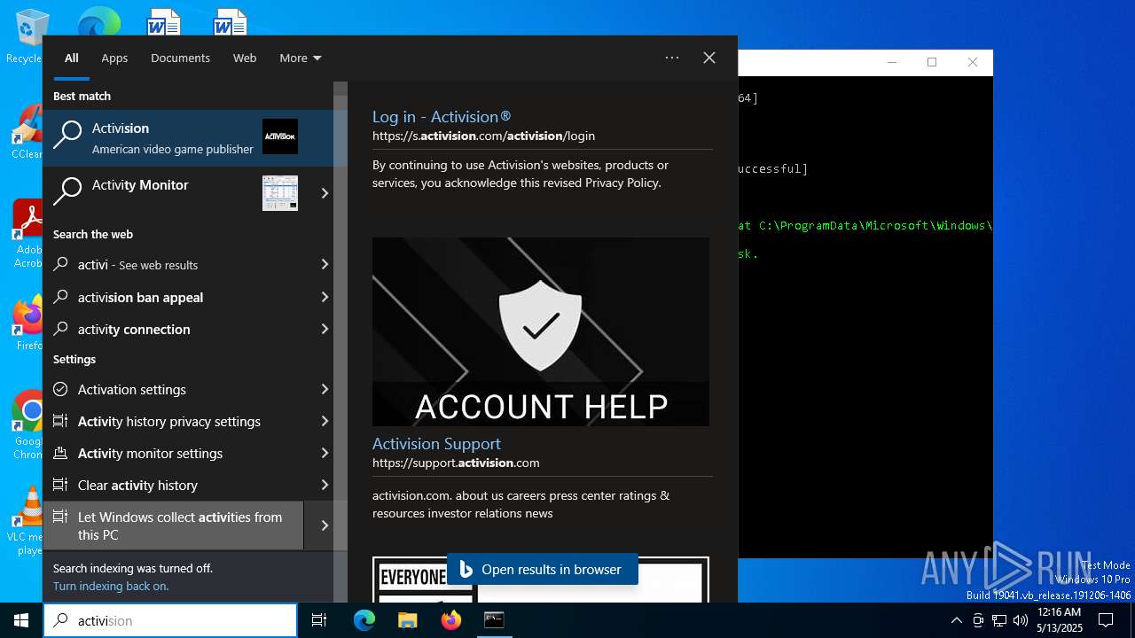Switch to the Web search tab
The width and height of the screenshot is (1135, 638).
[x=245, y=58]
